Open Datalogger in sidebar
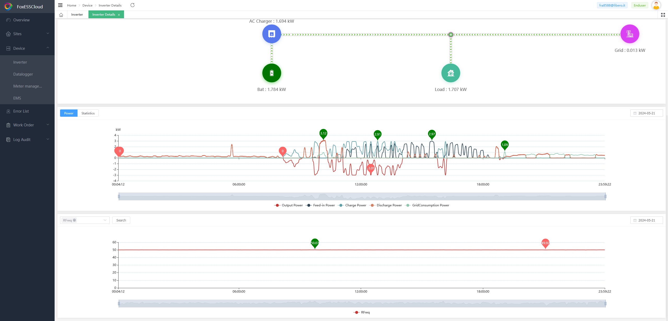This screenshot has width=668, height=321. pos(23,74)
